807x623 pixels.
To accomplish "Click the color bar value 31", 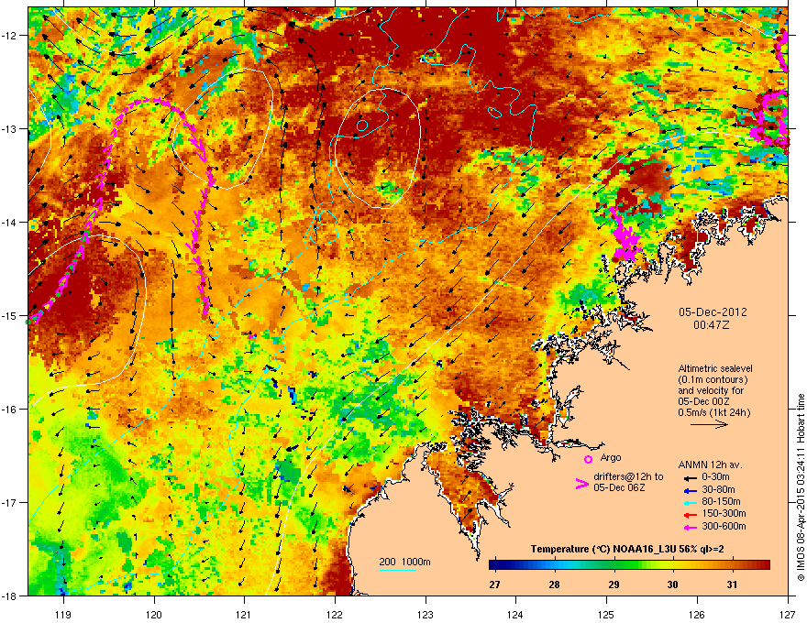I will pyautogui.click(x=732, y=585).
